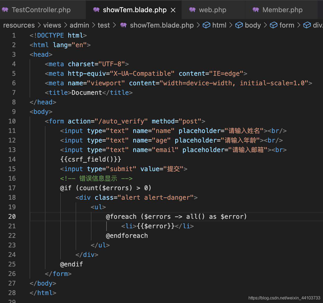
Task: Open the views breadcrumb folder
Action: click(x=52, y=25)
